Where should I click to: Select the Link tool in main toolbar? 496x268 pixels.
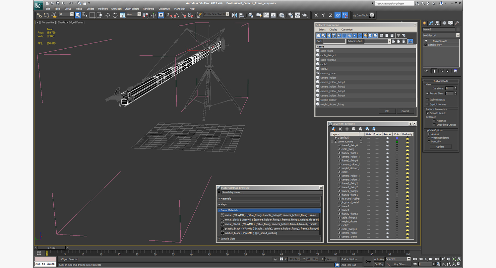click(x=39, y=15)
